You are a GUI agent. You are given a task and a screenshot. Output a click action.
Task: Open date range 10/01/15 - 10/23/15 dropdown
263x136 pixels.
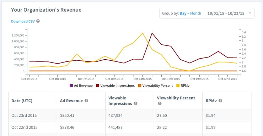pos(229,13)
